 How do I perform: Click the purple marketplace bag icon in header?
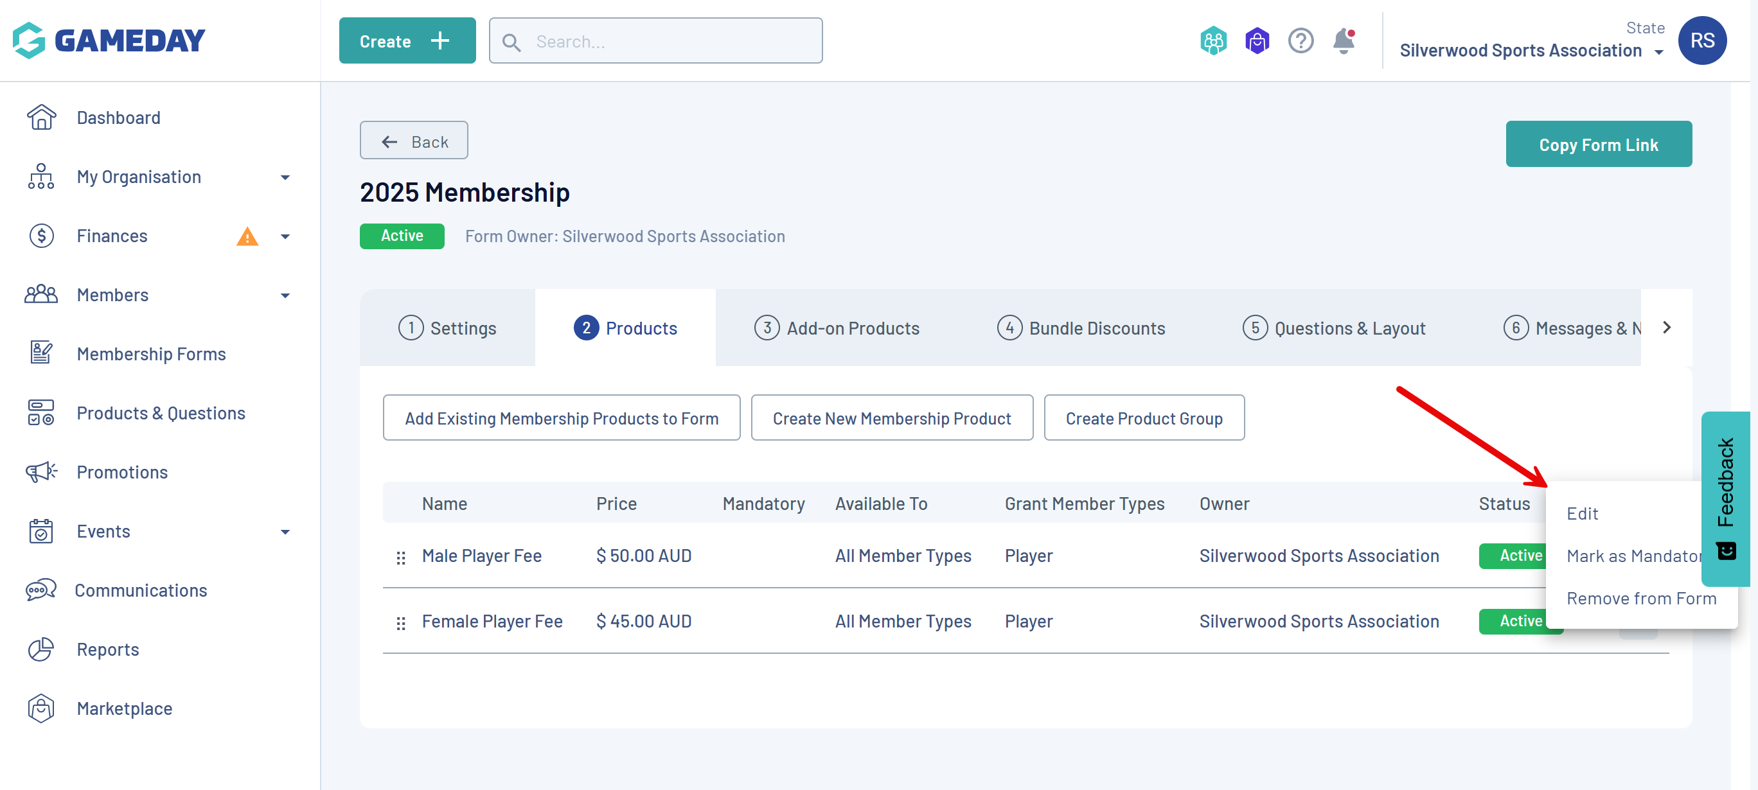(x=1256, y=41)
